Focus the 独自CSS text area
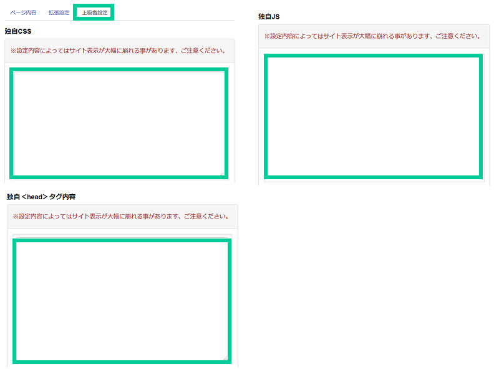This screenshot has width=499, height=369. click(119, 123)
